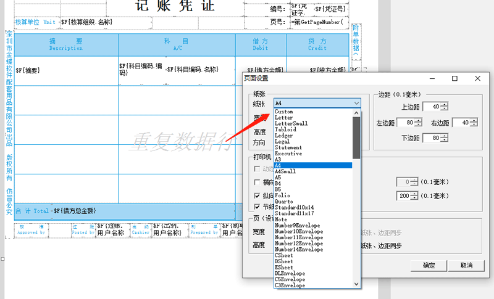
Task: Click the paper list scrollbar down arrow
Action: coord(356,284)
